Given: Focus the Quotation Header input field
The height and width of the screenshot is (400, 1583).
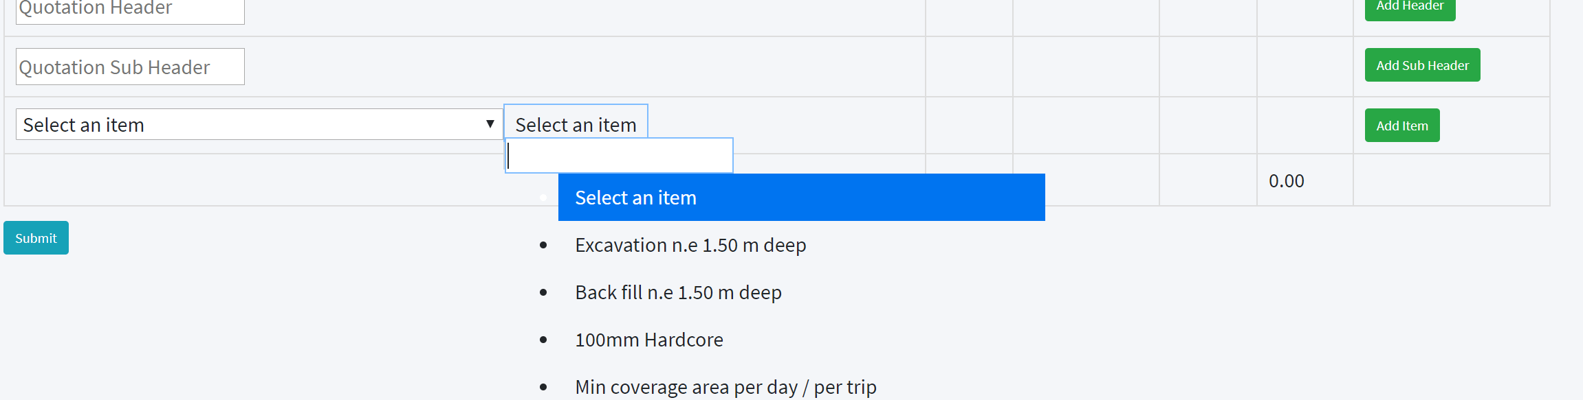Looking at the screenshot, I should [130, 10].
